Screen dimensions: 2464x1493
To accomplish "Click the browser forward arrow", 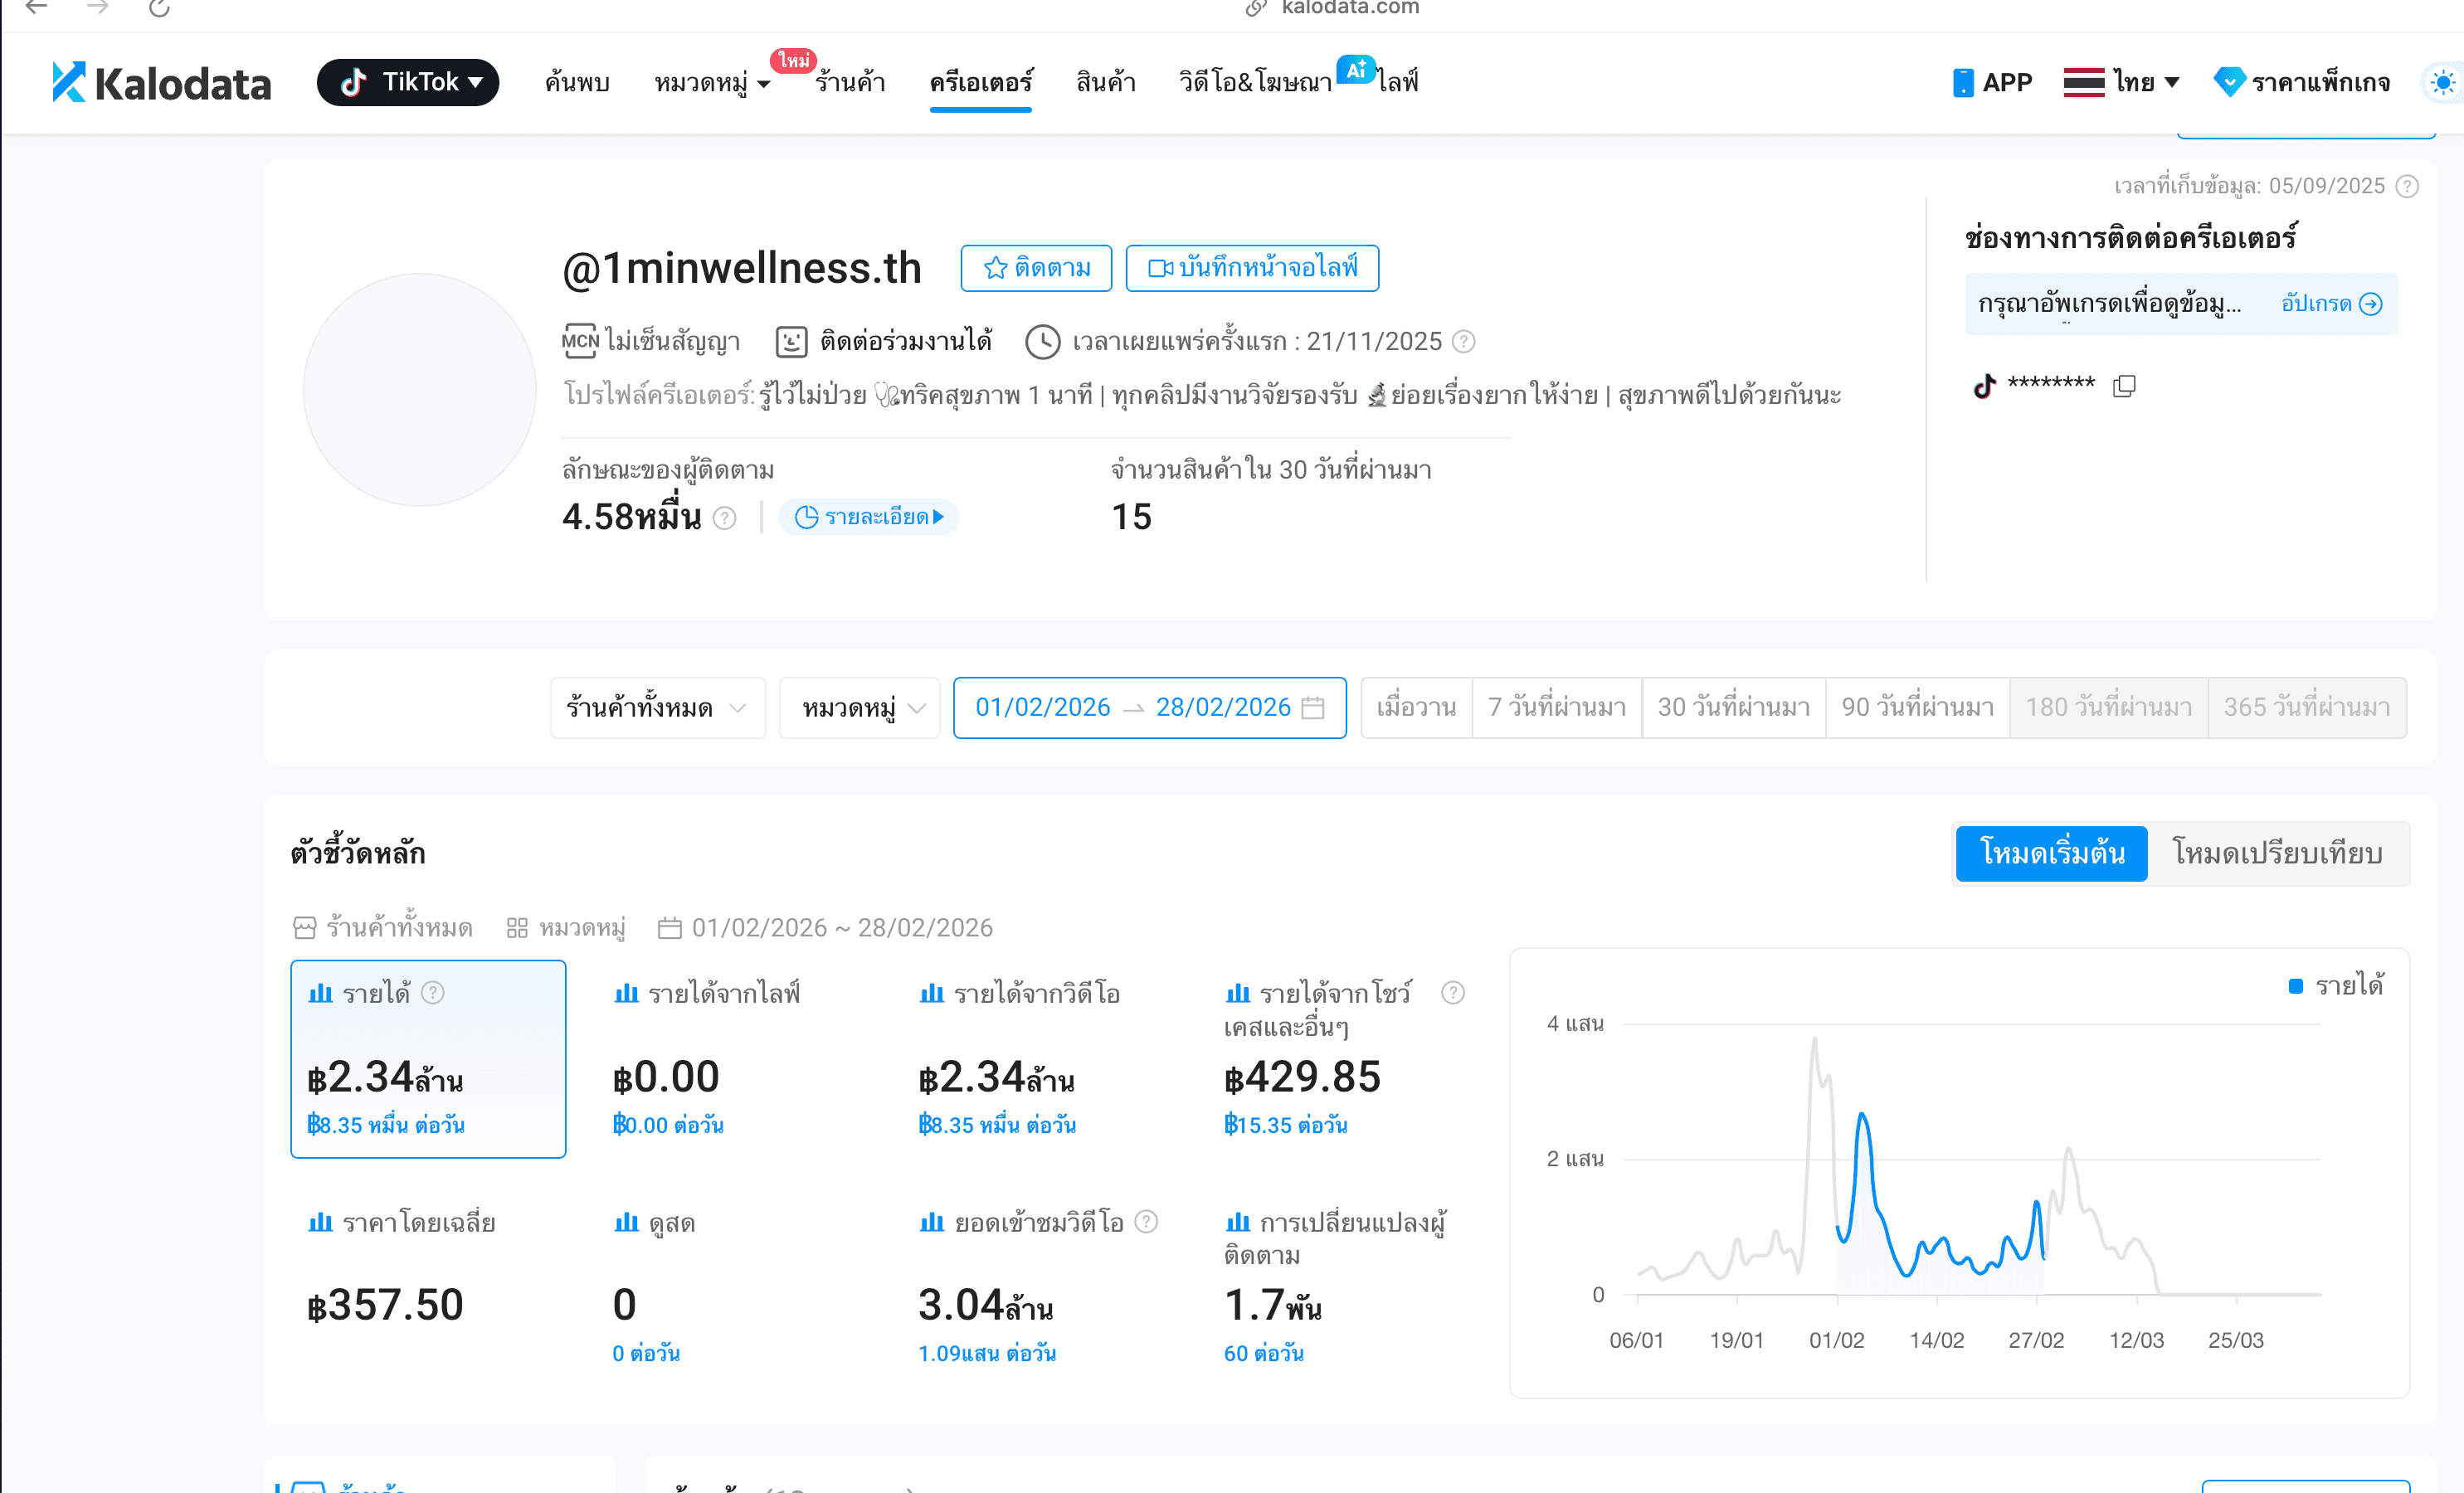I will pos(97,8).
